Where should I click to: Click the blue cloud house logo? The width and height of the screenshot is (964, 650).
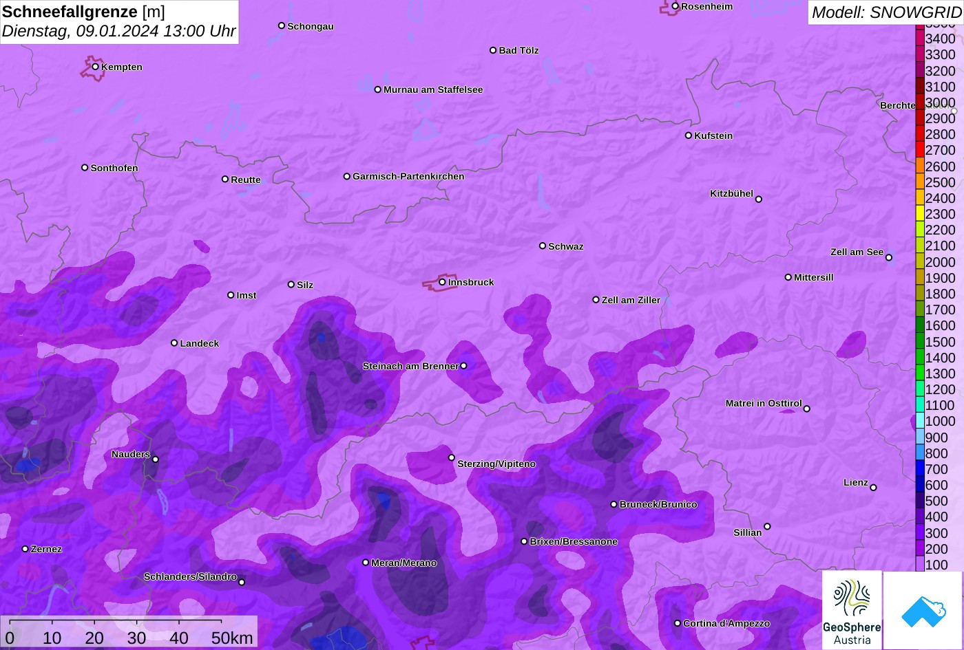coord(923,610)
